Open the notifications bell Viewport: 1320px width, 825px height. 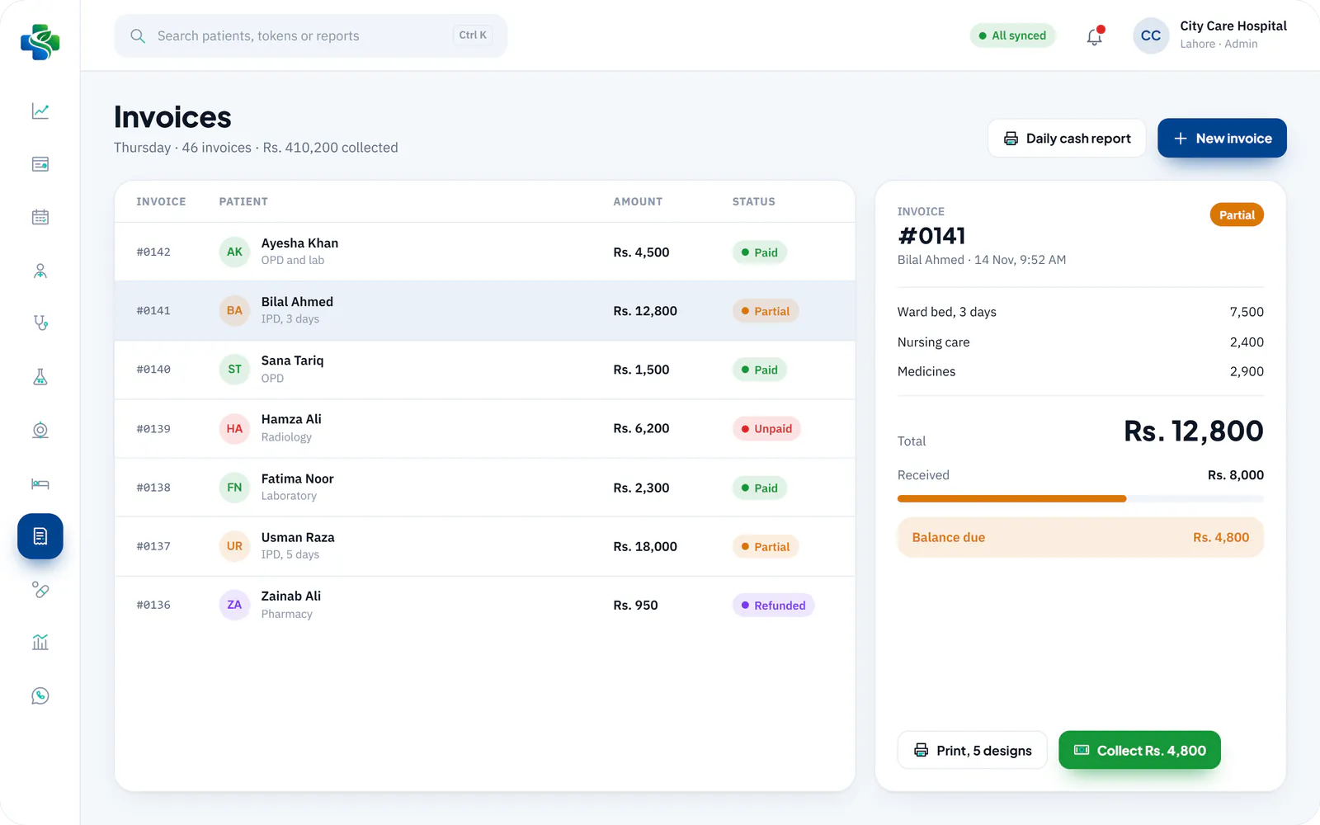(x=1094, y=36)
